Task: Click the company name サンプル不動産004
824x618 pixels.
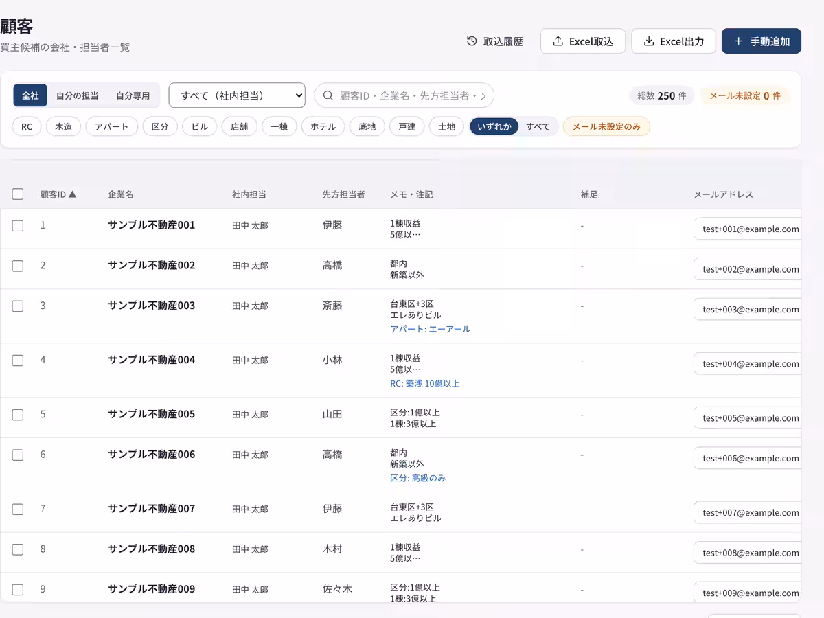Action: click(x=152, y=360)
